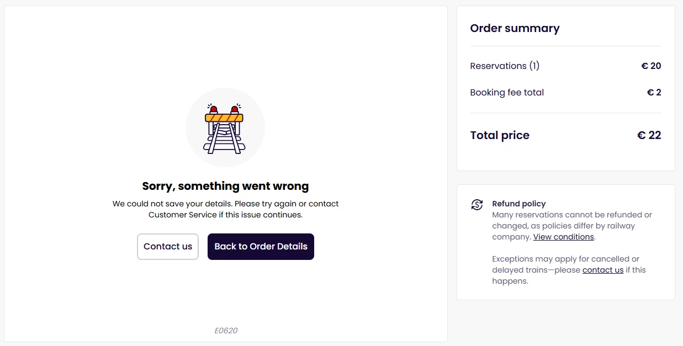Click the Booking fee total label
Viewport: 683px width, 346px height.
click(x=507, y=92)
